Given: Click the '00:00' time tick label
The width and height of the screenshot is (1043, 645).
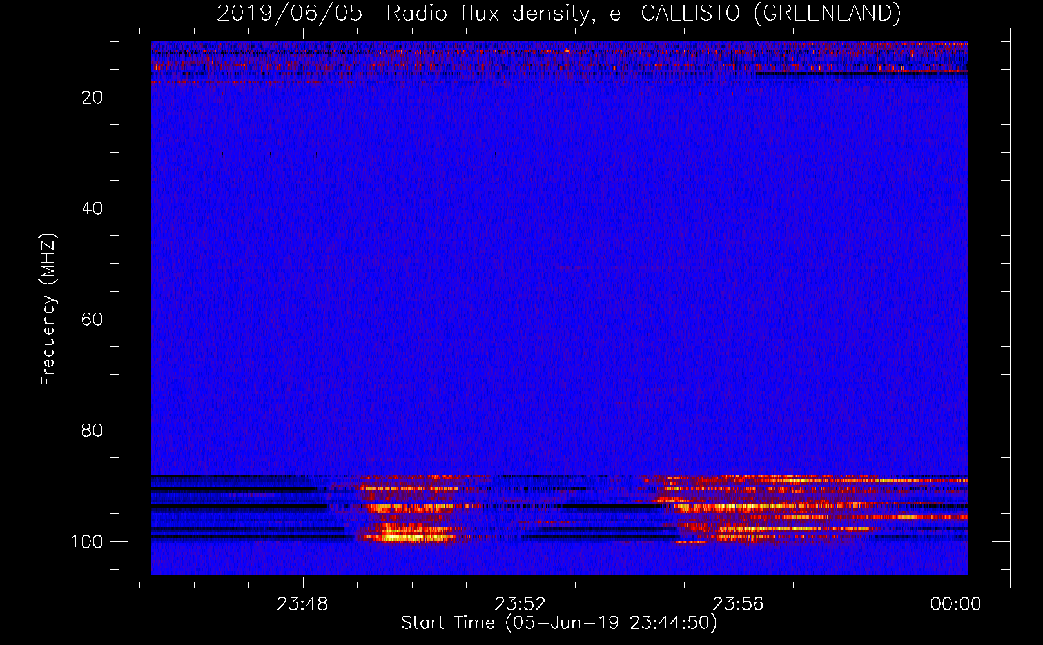Looking at the screenshot, I should coord(955,604).
